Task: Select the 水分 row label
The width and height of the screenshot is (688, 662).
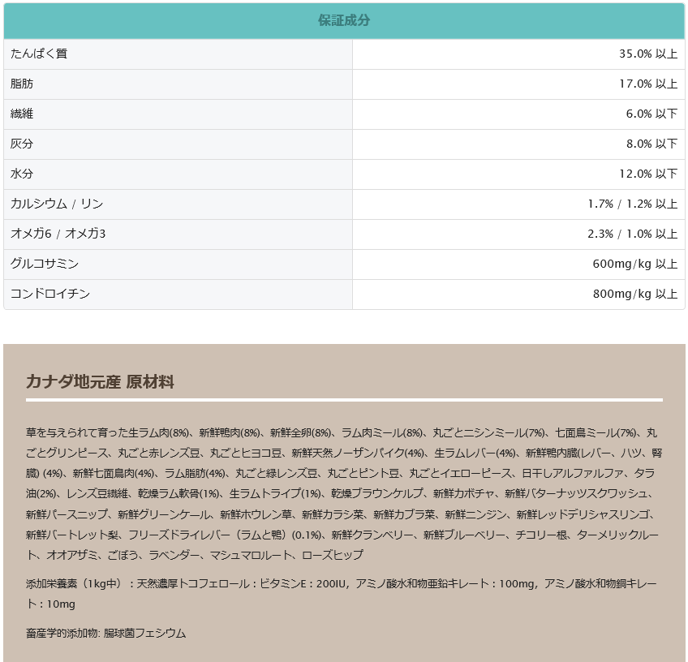Action: (x=22, y=174)
